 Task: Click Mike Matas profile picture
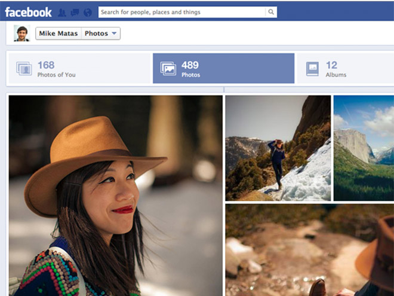click(x=22, y=33)
